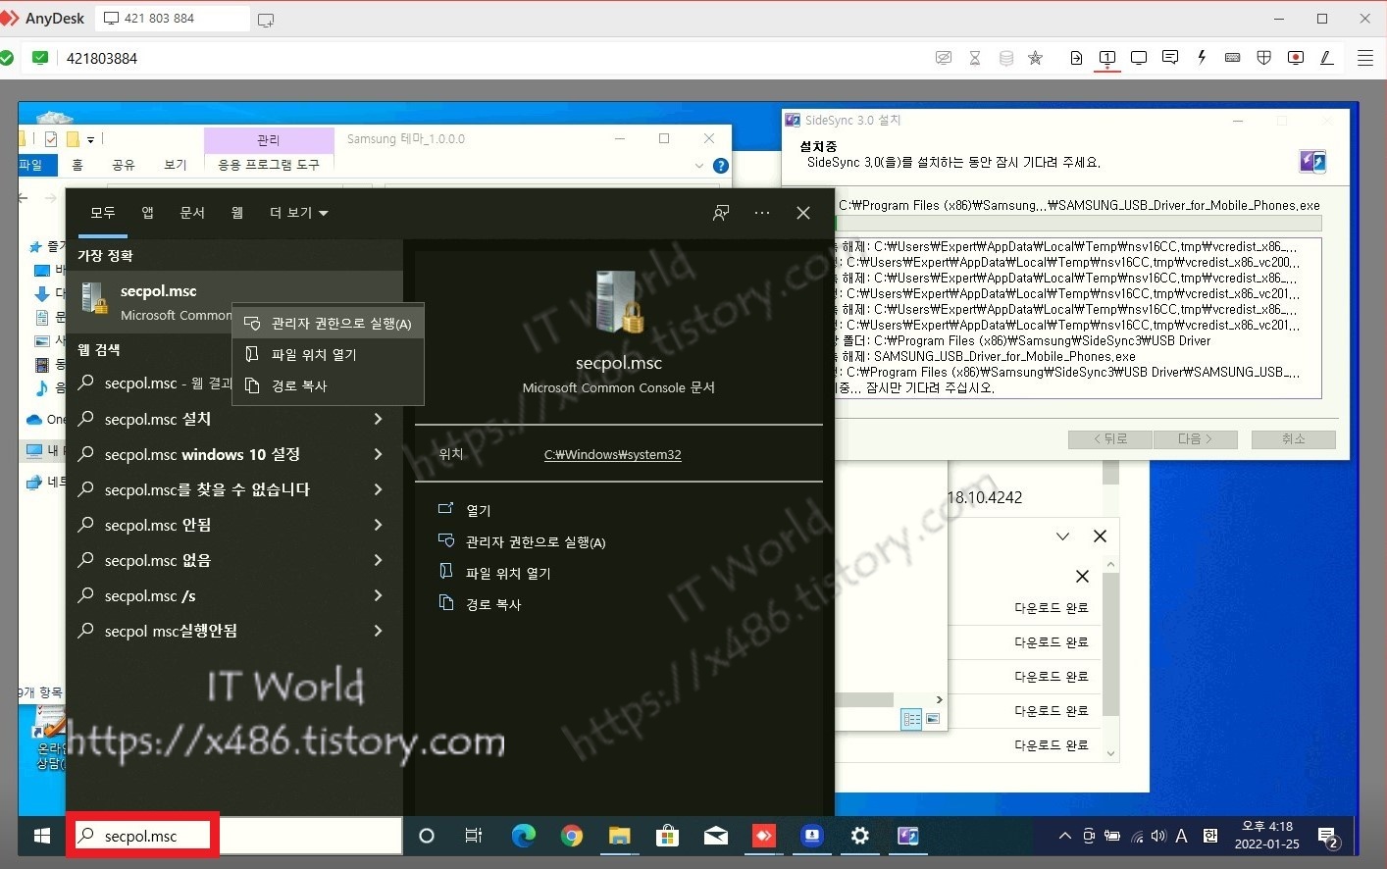Expand the secpol.msc 없음 suggestion arrow
Screen dimensions: 1387x869
[x=378, y=560]
